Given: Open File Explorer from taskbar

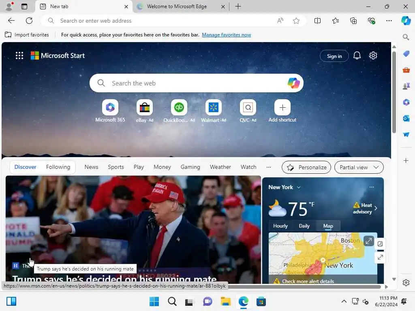Looking at the screenshot, I should (x=225, y=301).
